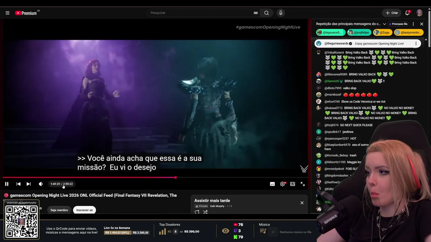The height and width of the screenshot is (242, 431).
Task: Click the smartcast QR code image
Action: click(22, 221)
